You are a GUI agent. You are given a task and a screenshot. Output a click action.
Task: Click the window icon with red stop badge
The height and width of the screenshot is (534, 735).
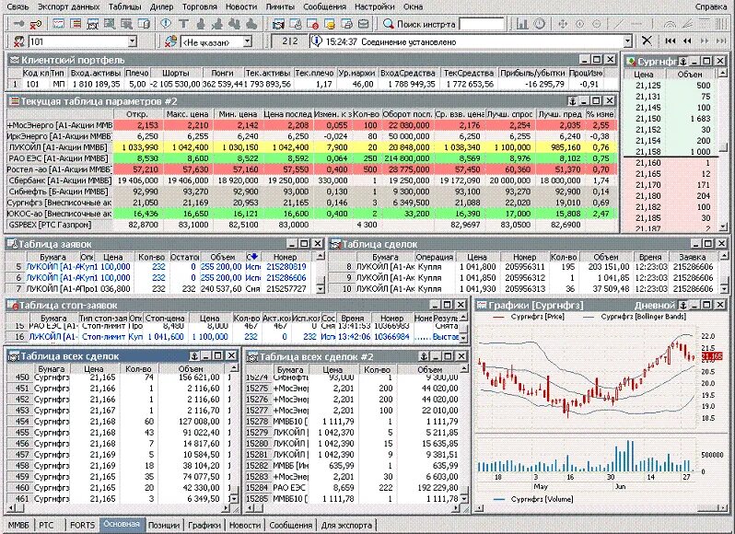tap(312, 23)
